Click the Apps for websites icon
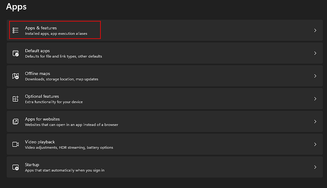 tap(16, 121)
